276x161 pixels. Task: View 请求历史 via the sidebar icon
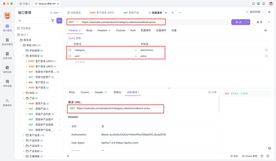point(7,70)
